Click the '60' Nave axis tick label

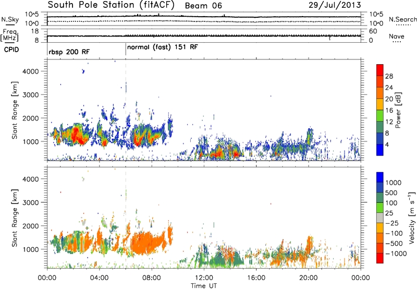click(x=373, y=31)
